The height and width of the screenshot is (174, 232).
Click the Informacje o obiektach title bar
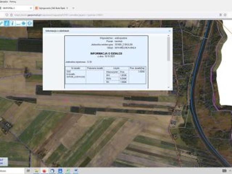pos(108,31)
